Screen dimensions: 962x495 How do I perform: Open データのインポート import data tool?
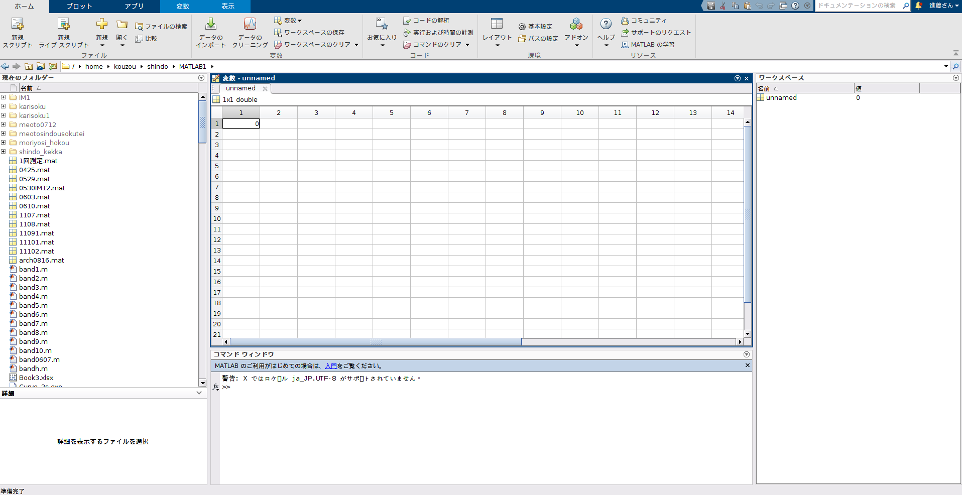tap(211, 33)
